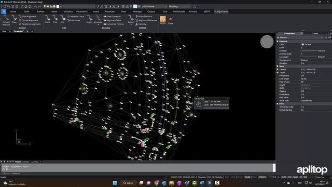The image size is (332, 187).
Task: Open the Visibility dropdown in Utilities
Action: pos(142,24)
